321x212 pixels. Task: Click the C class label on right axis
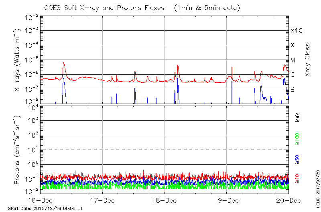point(293,75)
